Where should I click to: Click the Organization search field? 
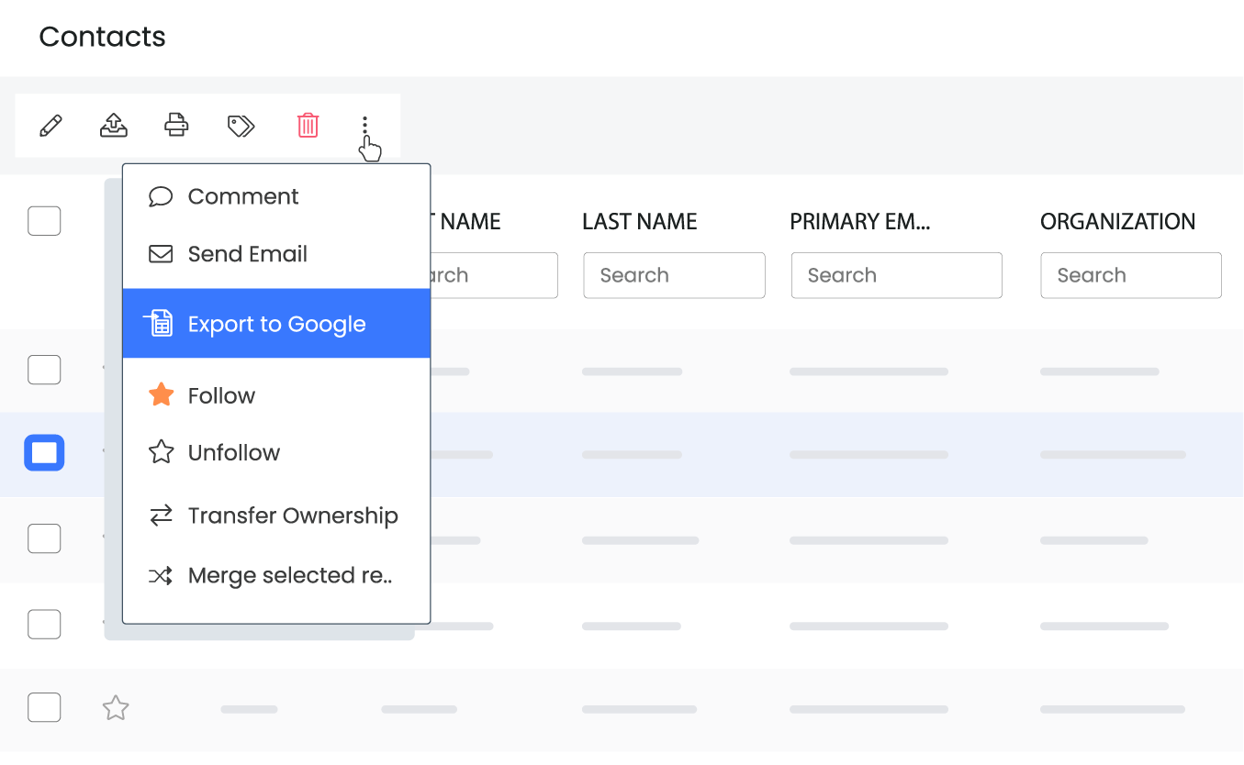click(1130, 275)
